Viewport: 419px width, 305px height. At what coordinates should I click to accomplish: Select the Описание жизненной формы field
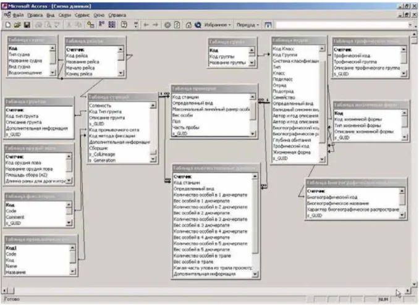(364, 132)
